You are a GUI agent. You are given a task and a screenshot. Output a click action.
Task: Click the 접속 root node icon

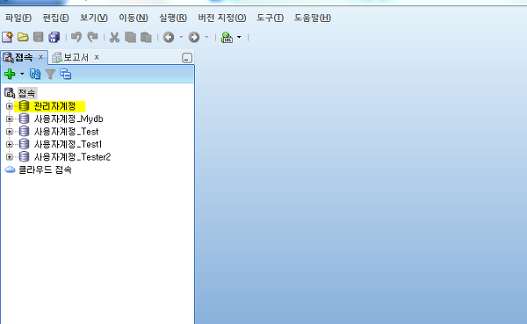[x=10, y=93]
